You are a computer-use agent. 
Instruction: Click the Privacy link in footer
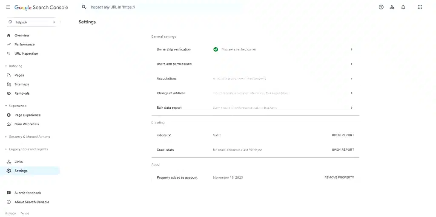(11, 213)
